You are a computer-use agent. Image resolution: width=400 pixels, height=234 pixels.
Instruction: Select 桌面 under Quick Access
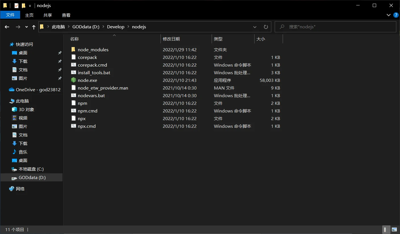click(x=23, y=53)
